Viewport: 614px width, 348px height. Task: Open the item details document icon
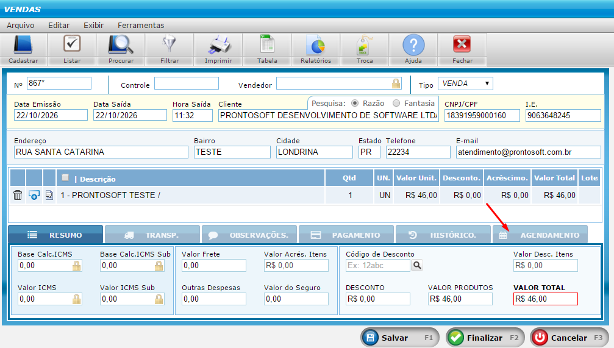coord(49,195)
